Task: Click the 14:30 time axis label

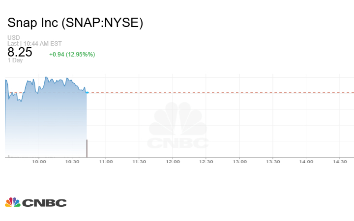Action: (340, 162)
